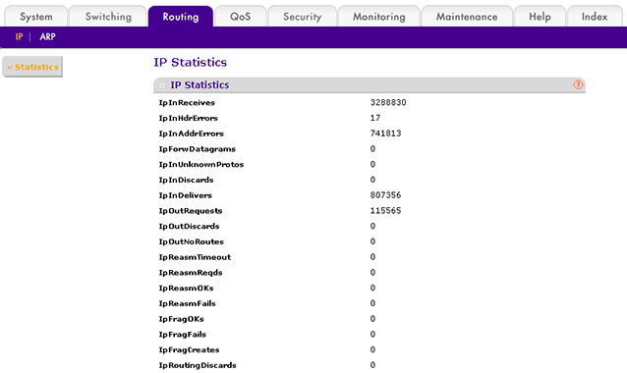Image resolution: width=627 pixels, height=373 pixels.
Task: Collapse the Statistics sidebar arrow
Action: [x=10, y=68]
